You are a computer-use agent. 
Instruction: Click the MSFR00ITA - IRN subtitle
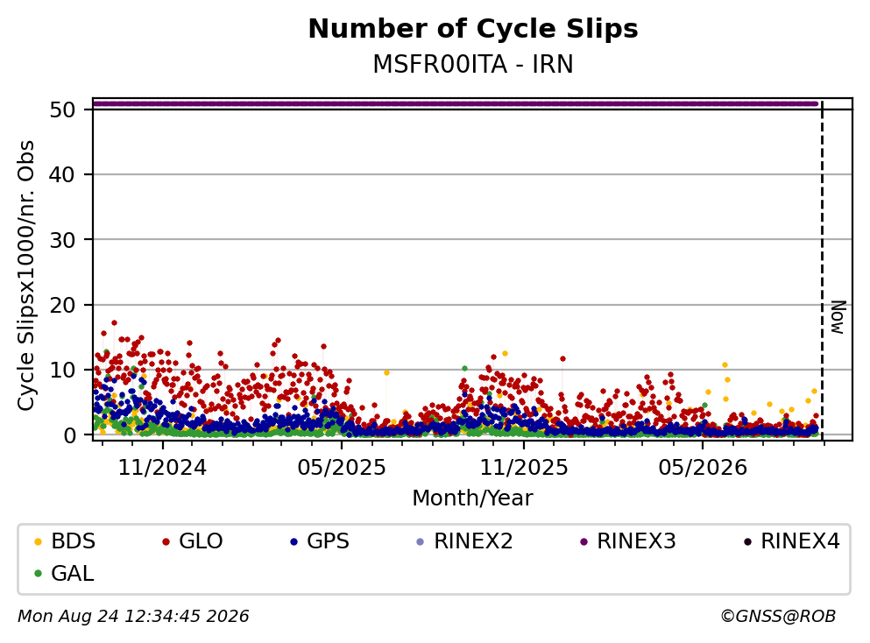[x=473, y=64]
